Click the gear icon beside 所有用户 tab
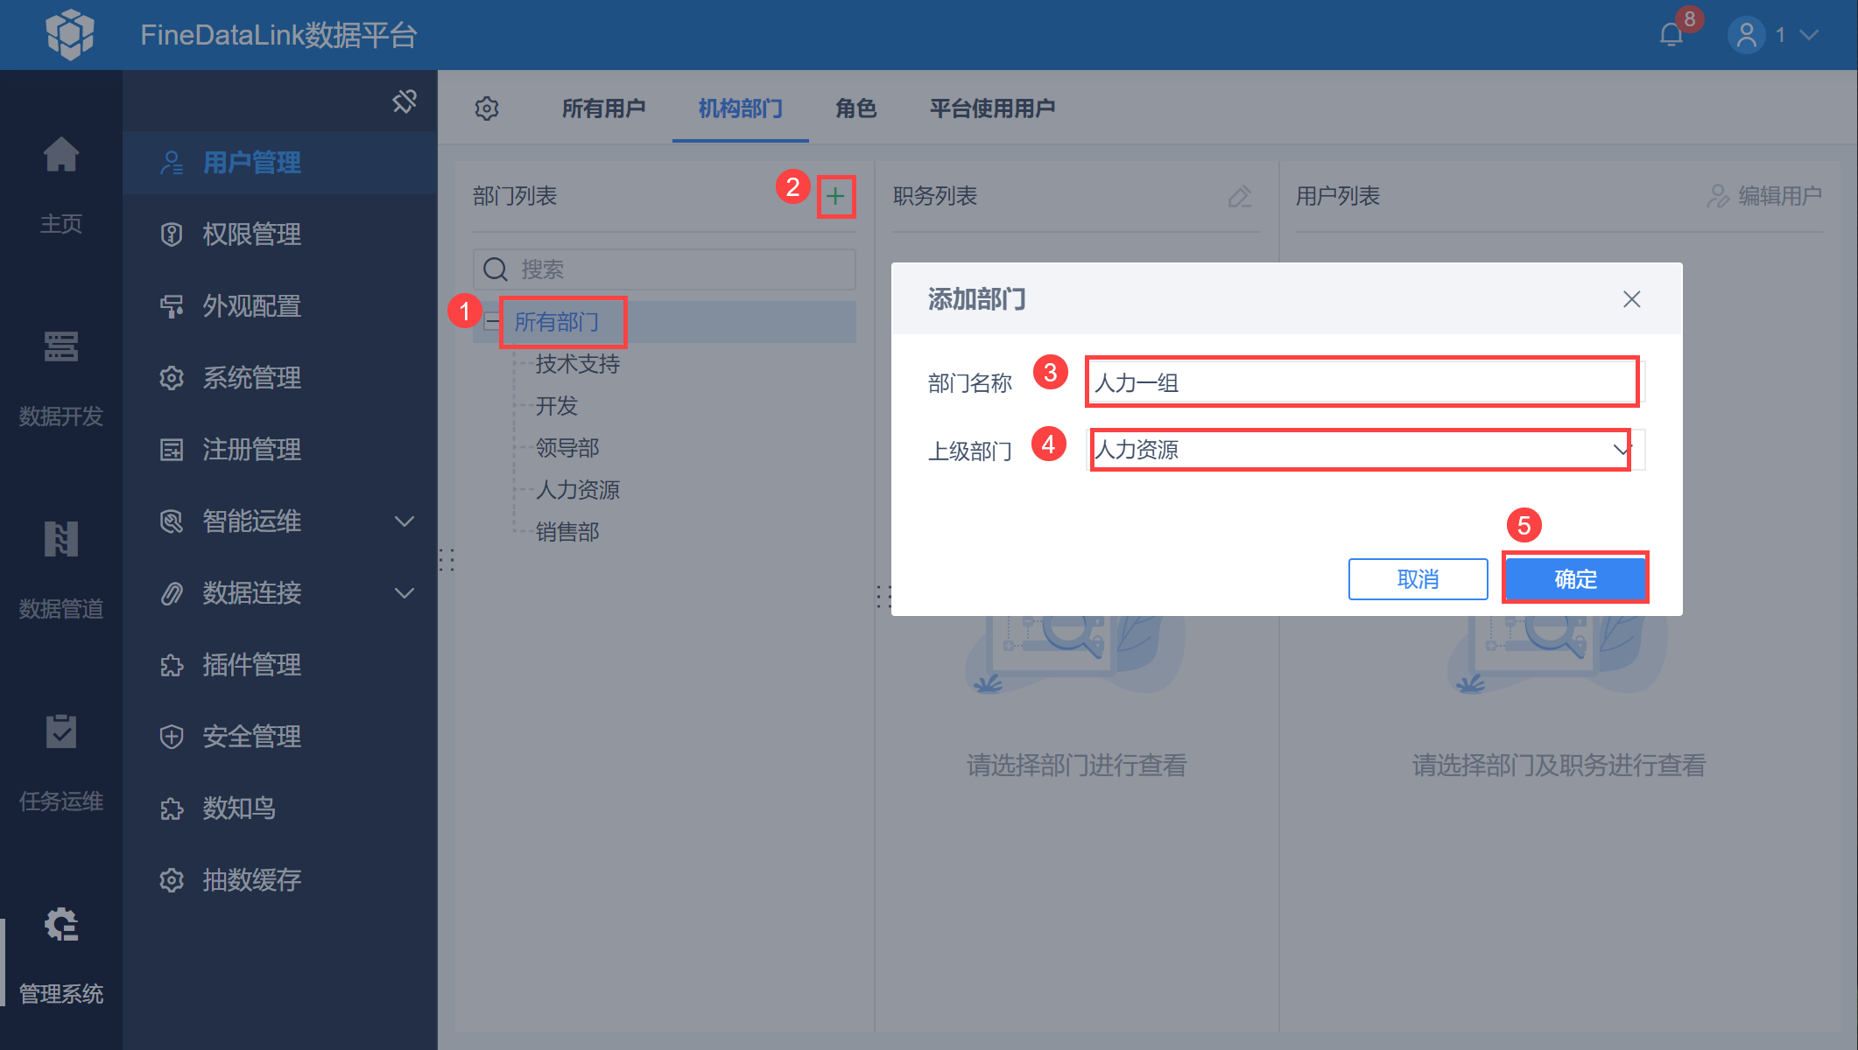The height and width of the screenshot is (1050, 1858). 487,108
